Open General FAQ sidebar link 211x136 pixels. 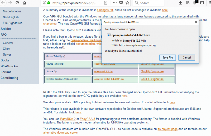[8, 43]
